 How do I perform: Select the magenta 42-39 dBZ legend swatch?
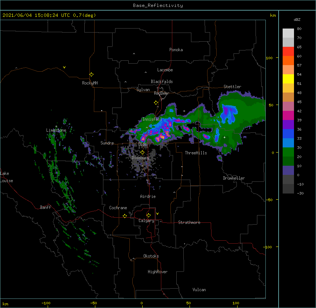(x=288, y=115)
